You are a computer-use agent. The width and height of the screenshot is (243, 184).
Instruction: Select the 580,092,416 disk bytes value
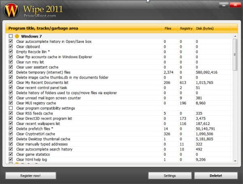click(x=207, y=72)
